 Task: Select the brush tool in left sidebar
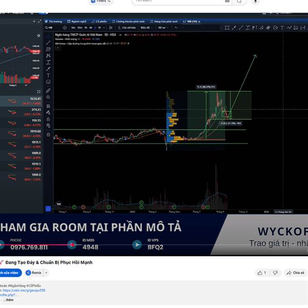[x=48, y=69]
